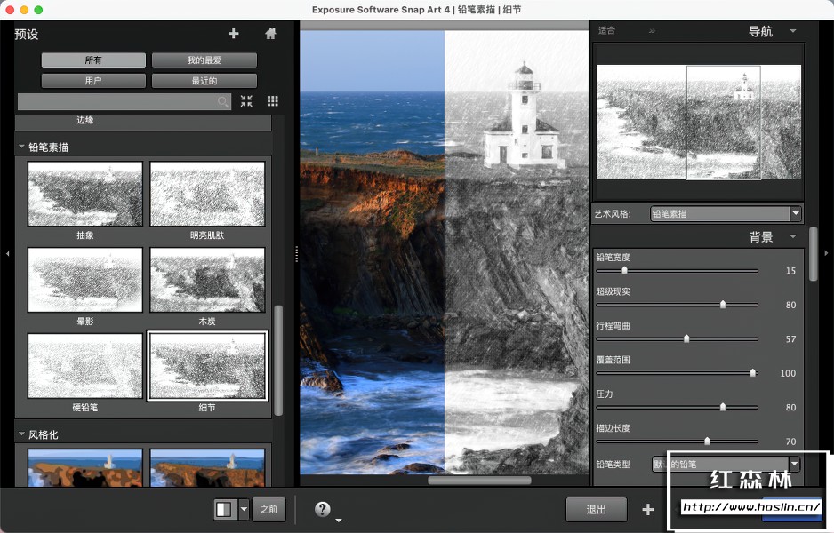Click the help question mark icon
This screenshot has width=834, height=533.
(x=322, y=508)
